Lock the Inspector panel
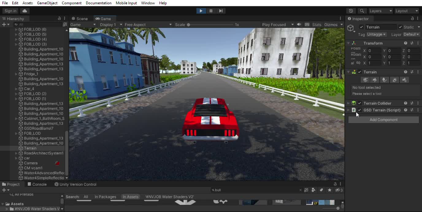422x212 pixels. [412, 19]
